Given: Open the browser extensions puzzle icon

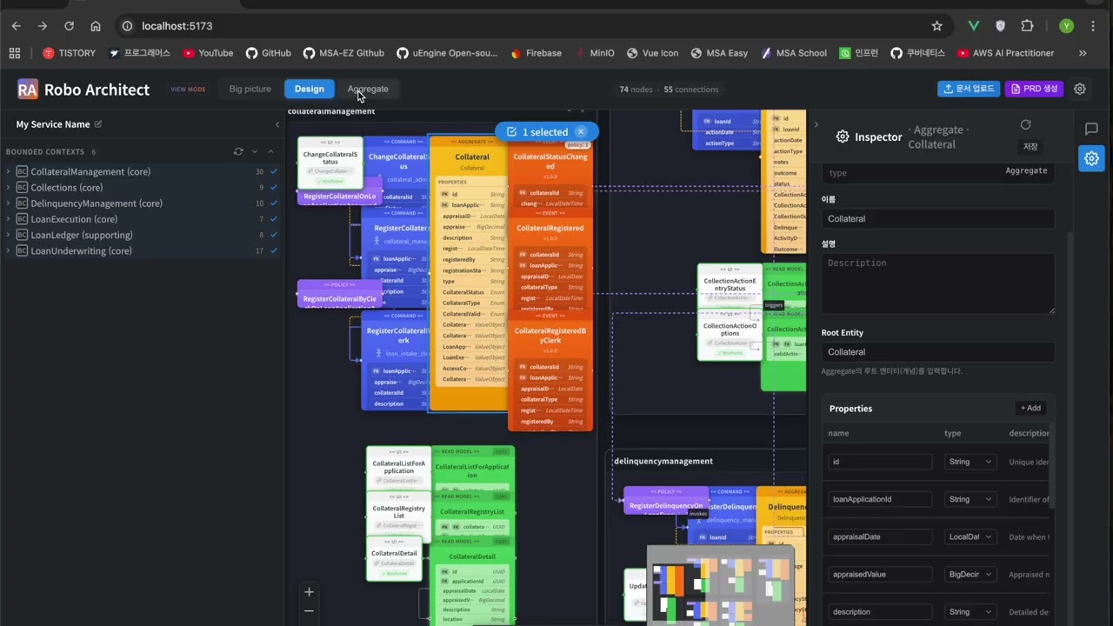Looking at the screenshot, I should click(1027, 26).
